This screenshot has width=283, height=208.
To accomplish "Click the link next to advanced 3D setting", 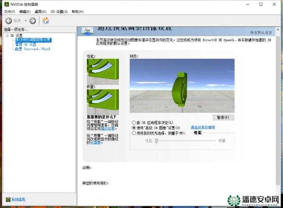I will pos(203,127).
